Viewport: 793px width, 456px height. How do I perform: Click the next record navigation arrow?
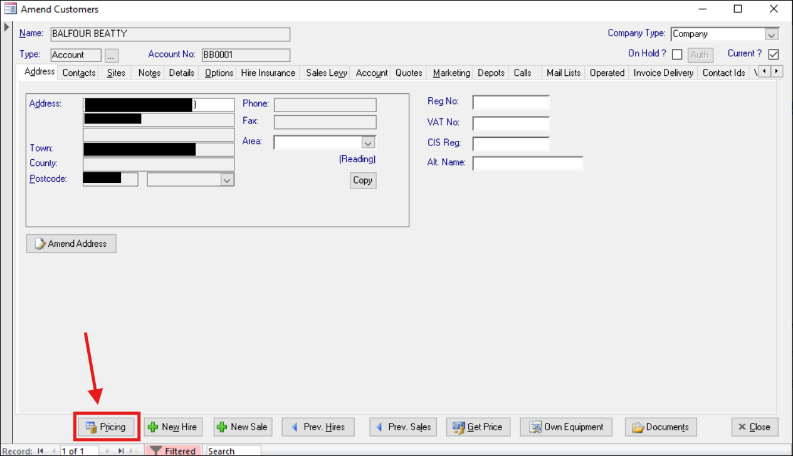107,450
